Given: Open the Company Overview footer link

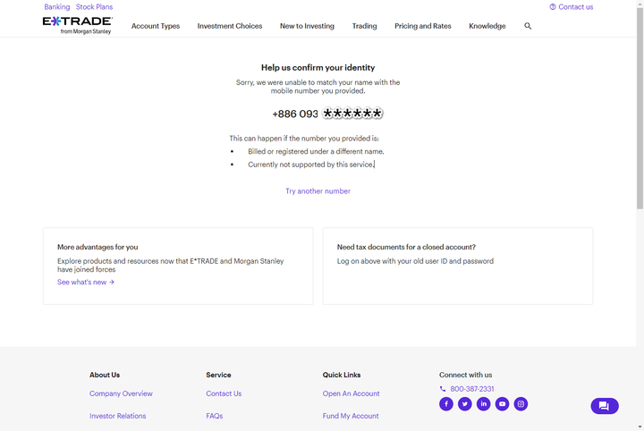Looking at the screenshot, I should (121, 393).
